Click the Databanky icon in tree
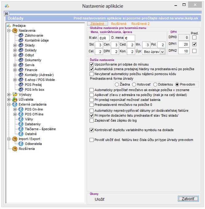Image resolution: width=205 pixels, height=209 pixels. [21, 124]
